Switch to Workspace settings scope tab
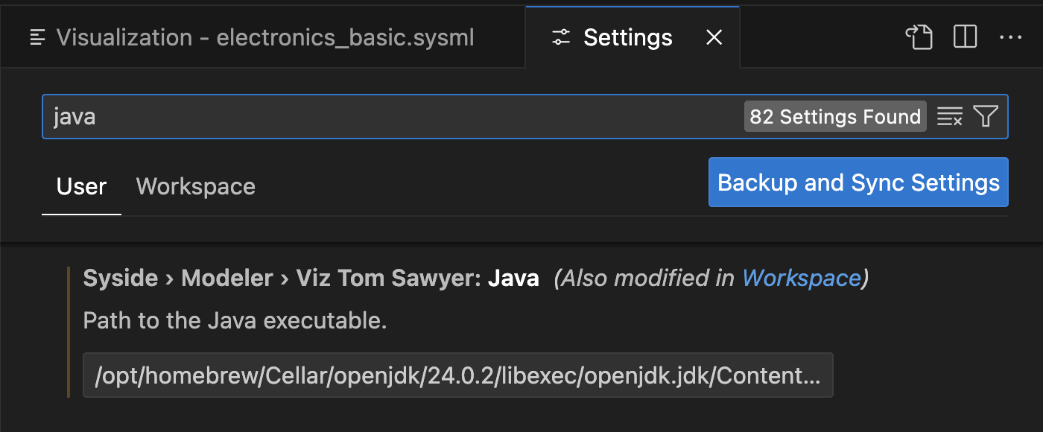Image resolution: width=1043 pixels, height=432 pixels. (195, 186)
